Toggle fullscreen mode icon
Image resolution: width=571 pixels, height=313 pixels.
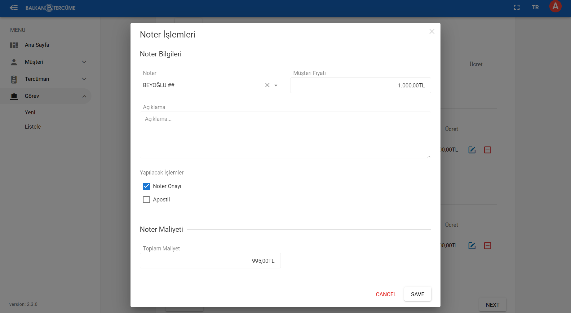click(517, 7)
